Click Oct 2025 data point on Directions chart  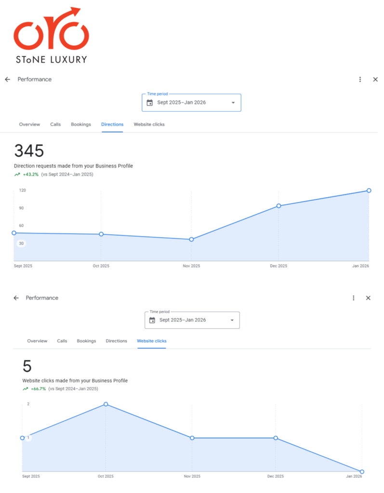click(101, 234)
